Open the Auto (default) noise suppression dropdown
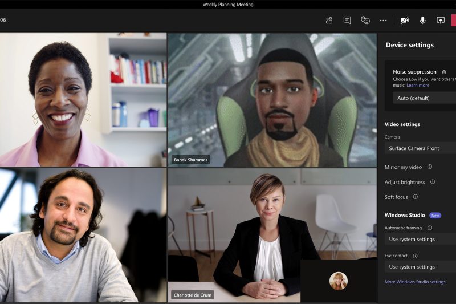456x304 pixels. point(424,98)
